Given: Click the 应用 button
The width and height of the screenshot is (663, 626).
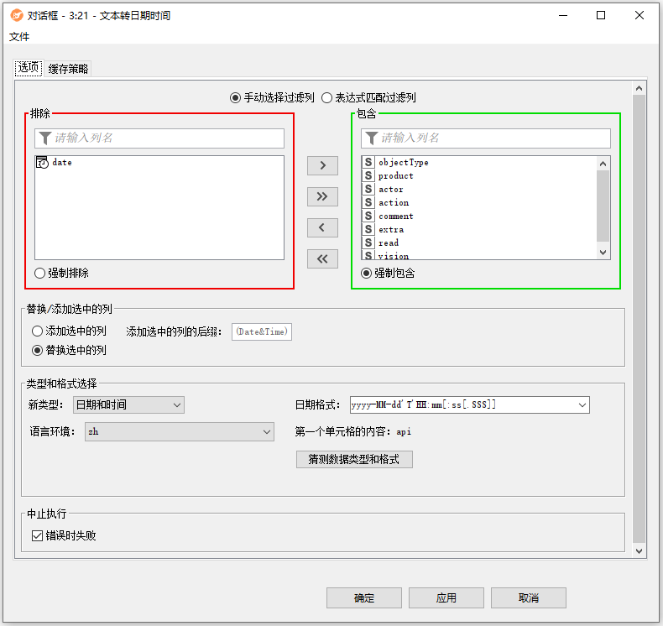Looking at the screenshot, I should tap(446, 598).
